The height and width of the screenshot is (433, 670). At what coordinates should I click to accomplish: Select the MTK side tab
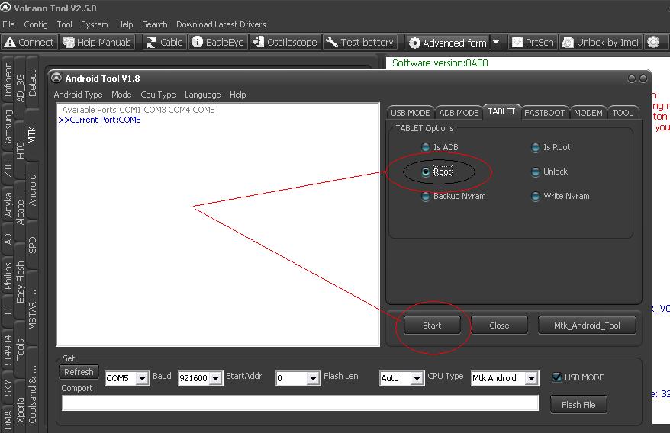click(x=31, y=136)
